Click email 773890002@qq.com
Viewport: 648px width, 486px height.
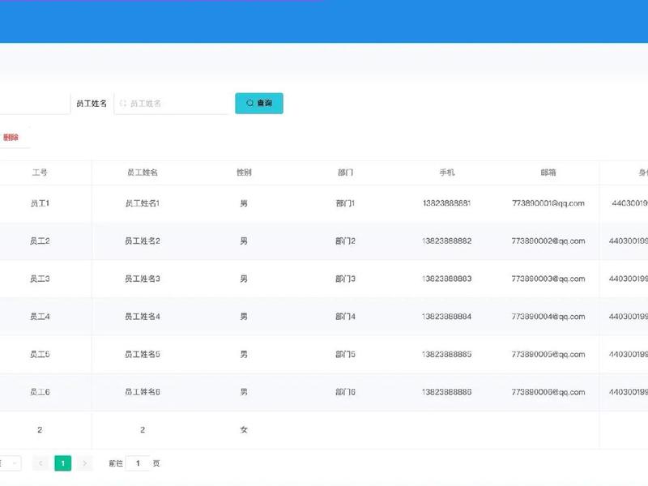tap(548, 241)
